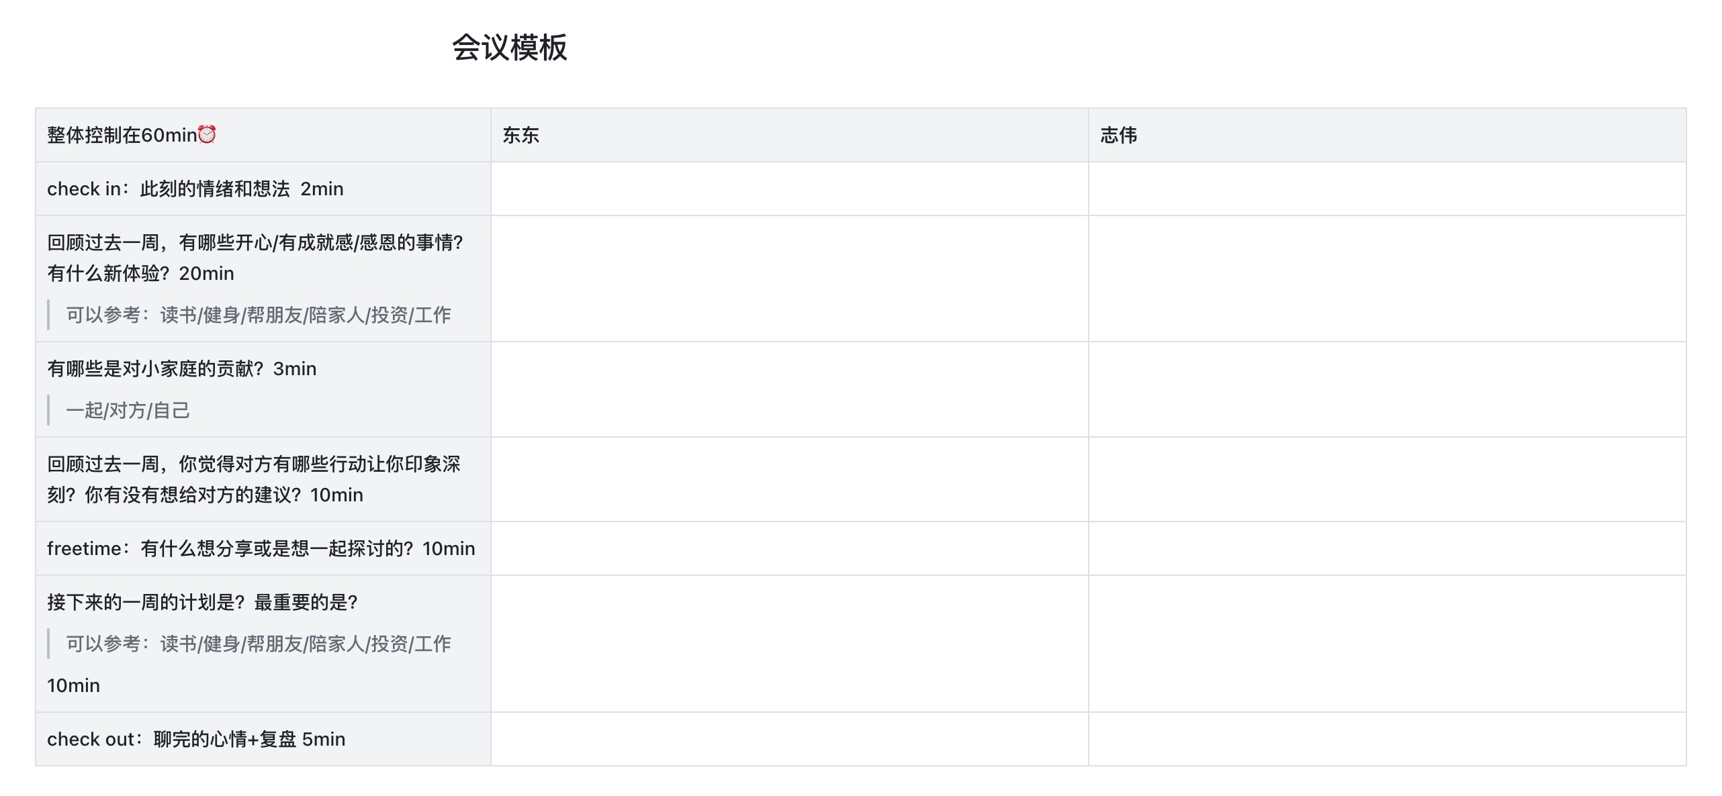
Task: Click the 会议模板 document title
Action: click(509, 48)
